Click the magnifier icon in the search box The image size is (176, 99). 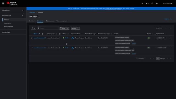coord(38,28)
